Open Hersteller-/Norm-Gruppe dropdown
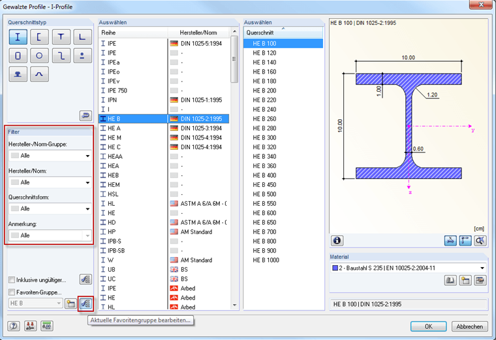 (50, 156)
